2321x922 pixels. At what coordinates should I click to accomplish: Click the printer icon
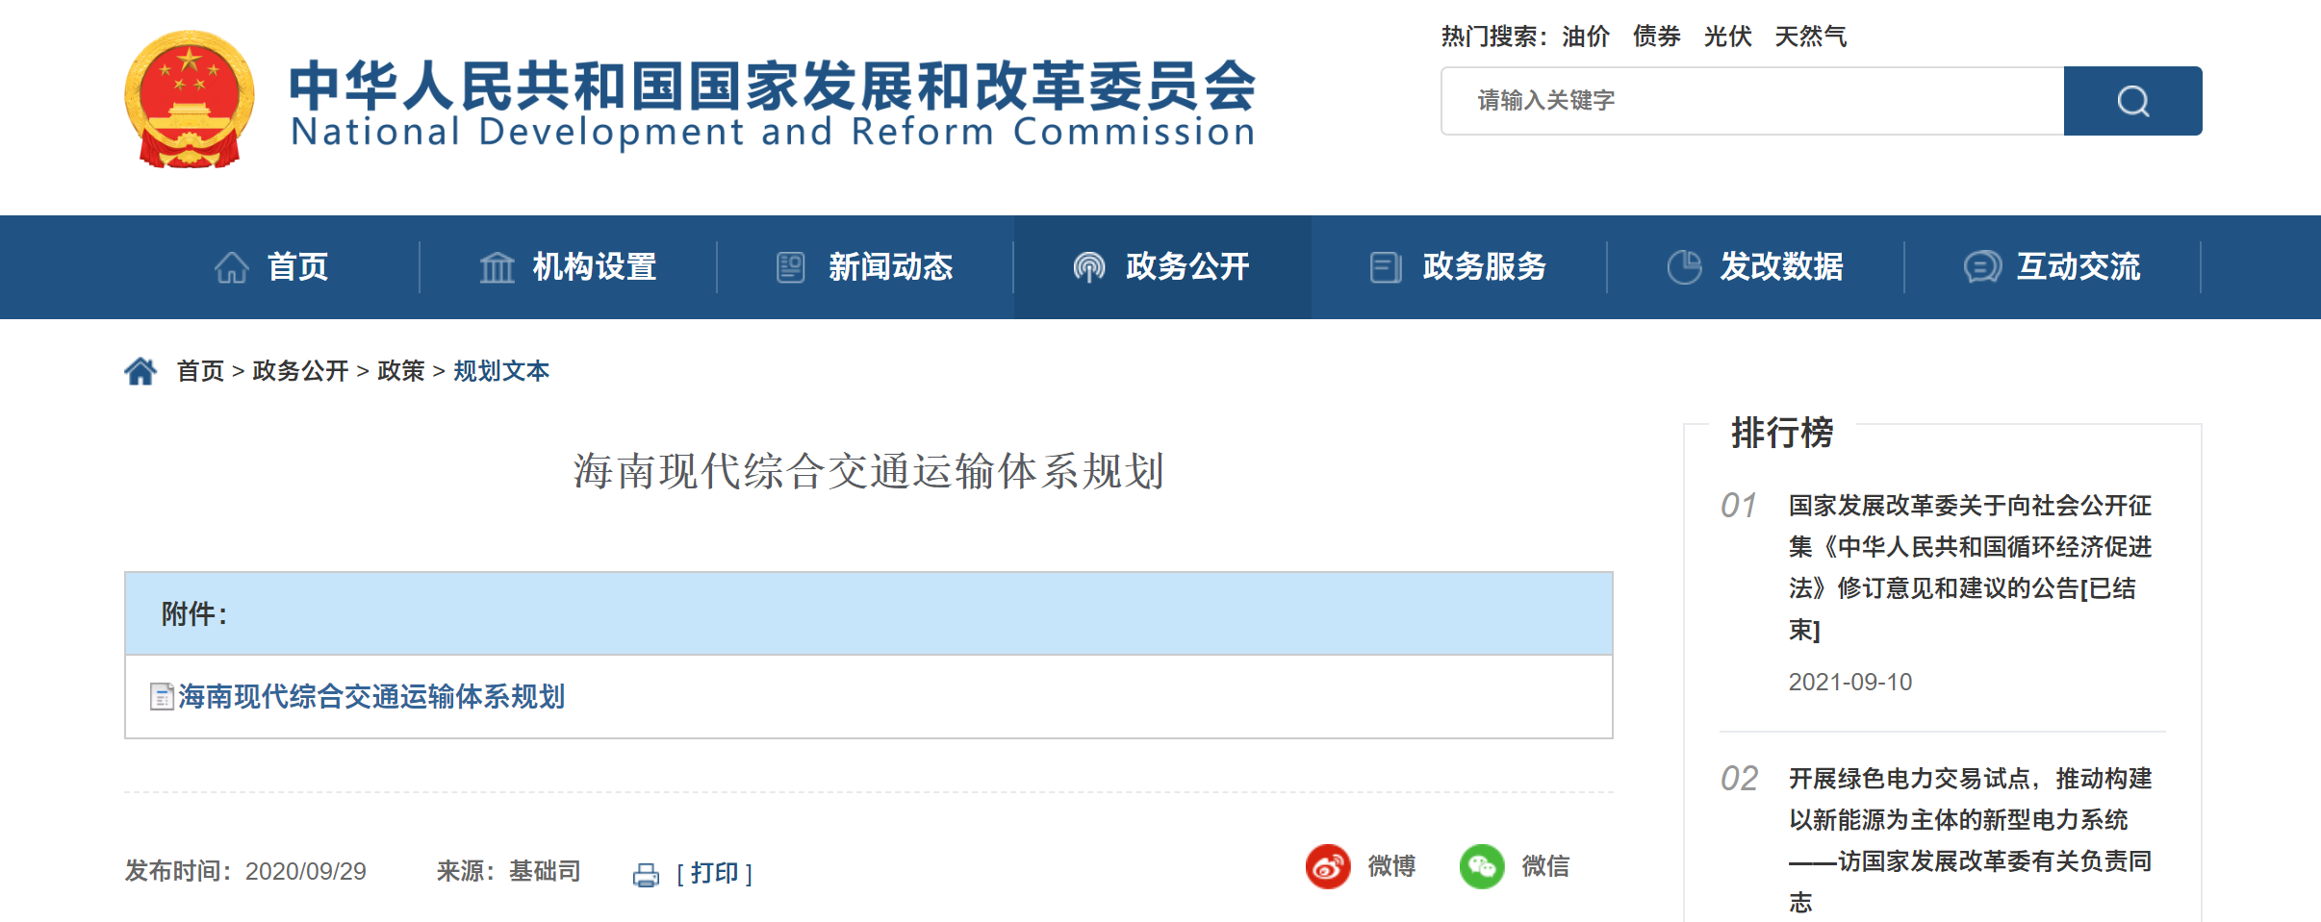click(646, 874)
